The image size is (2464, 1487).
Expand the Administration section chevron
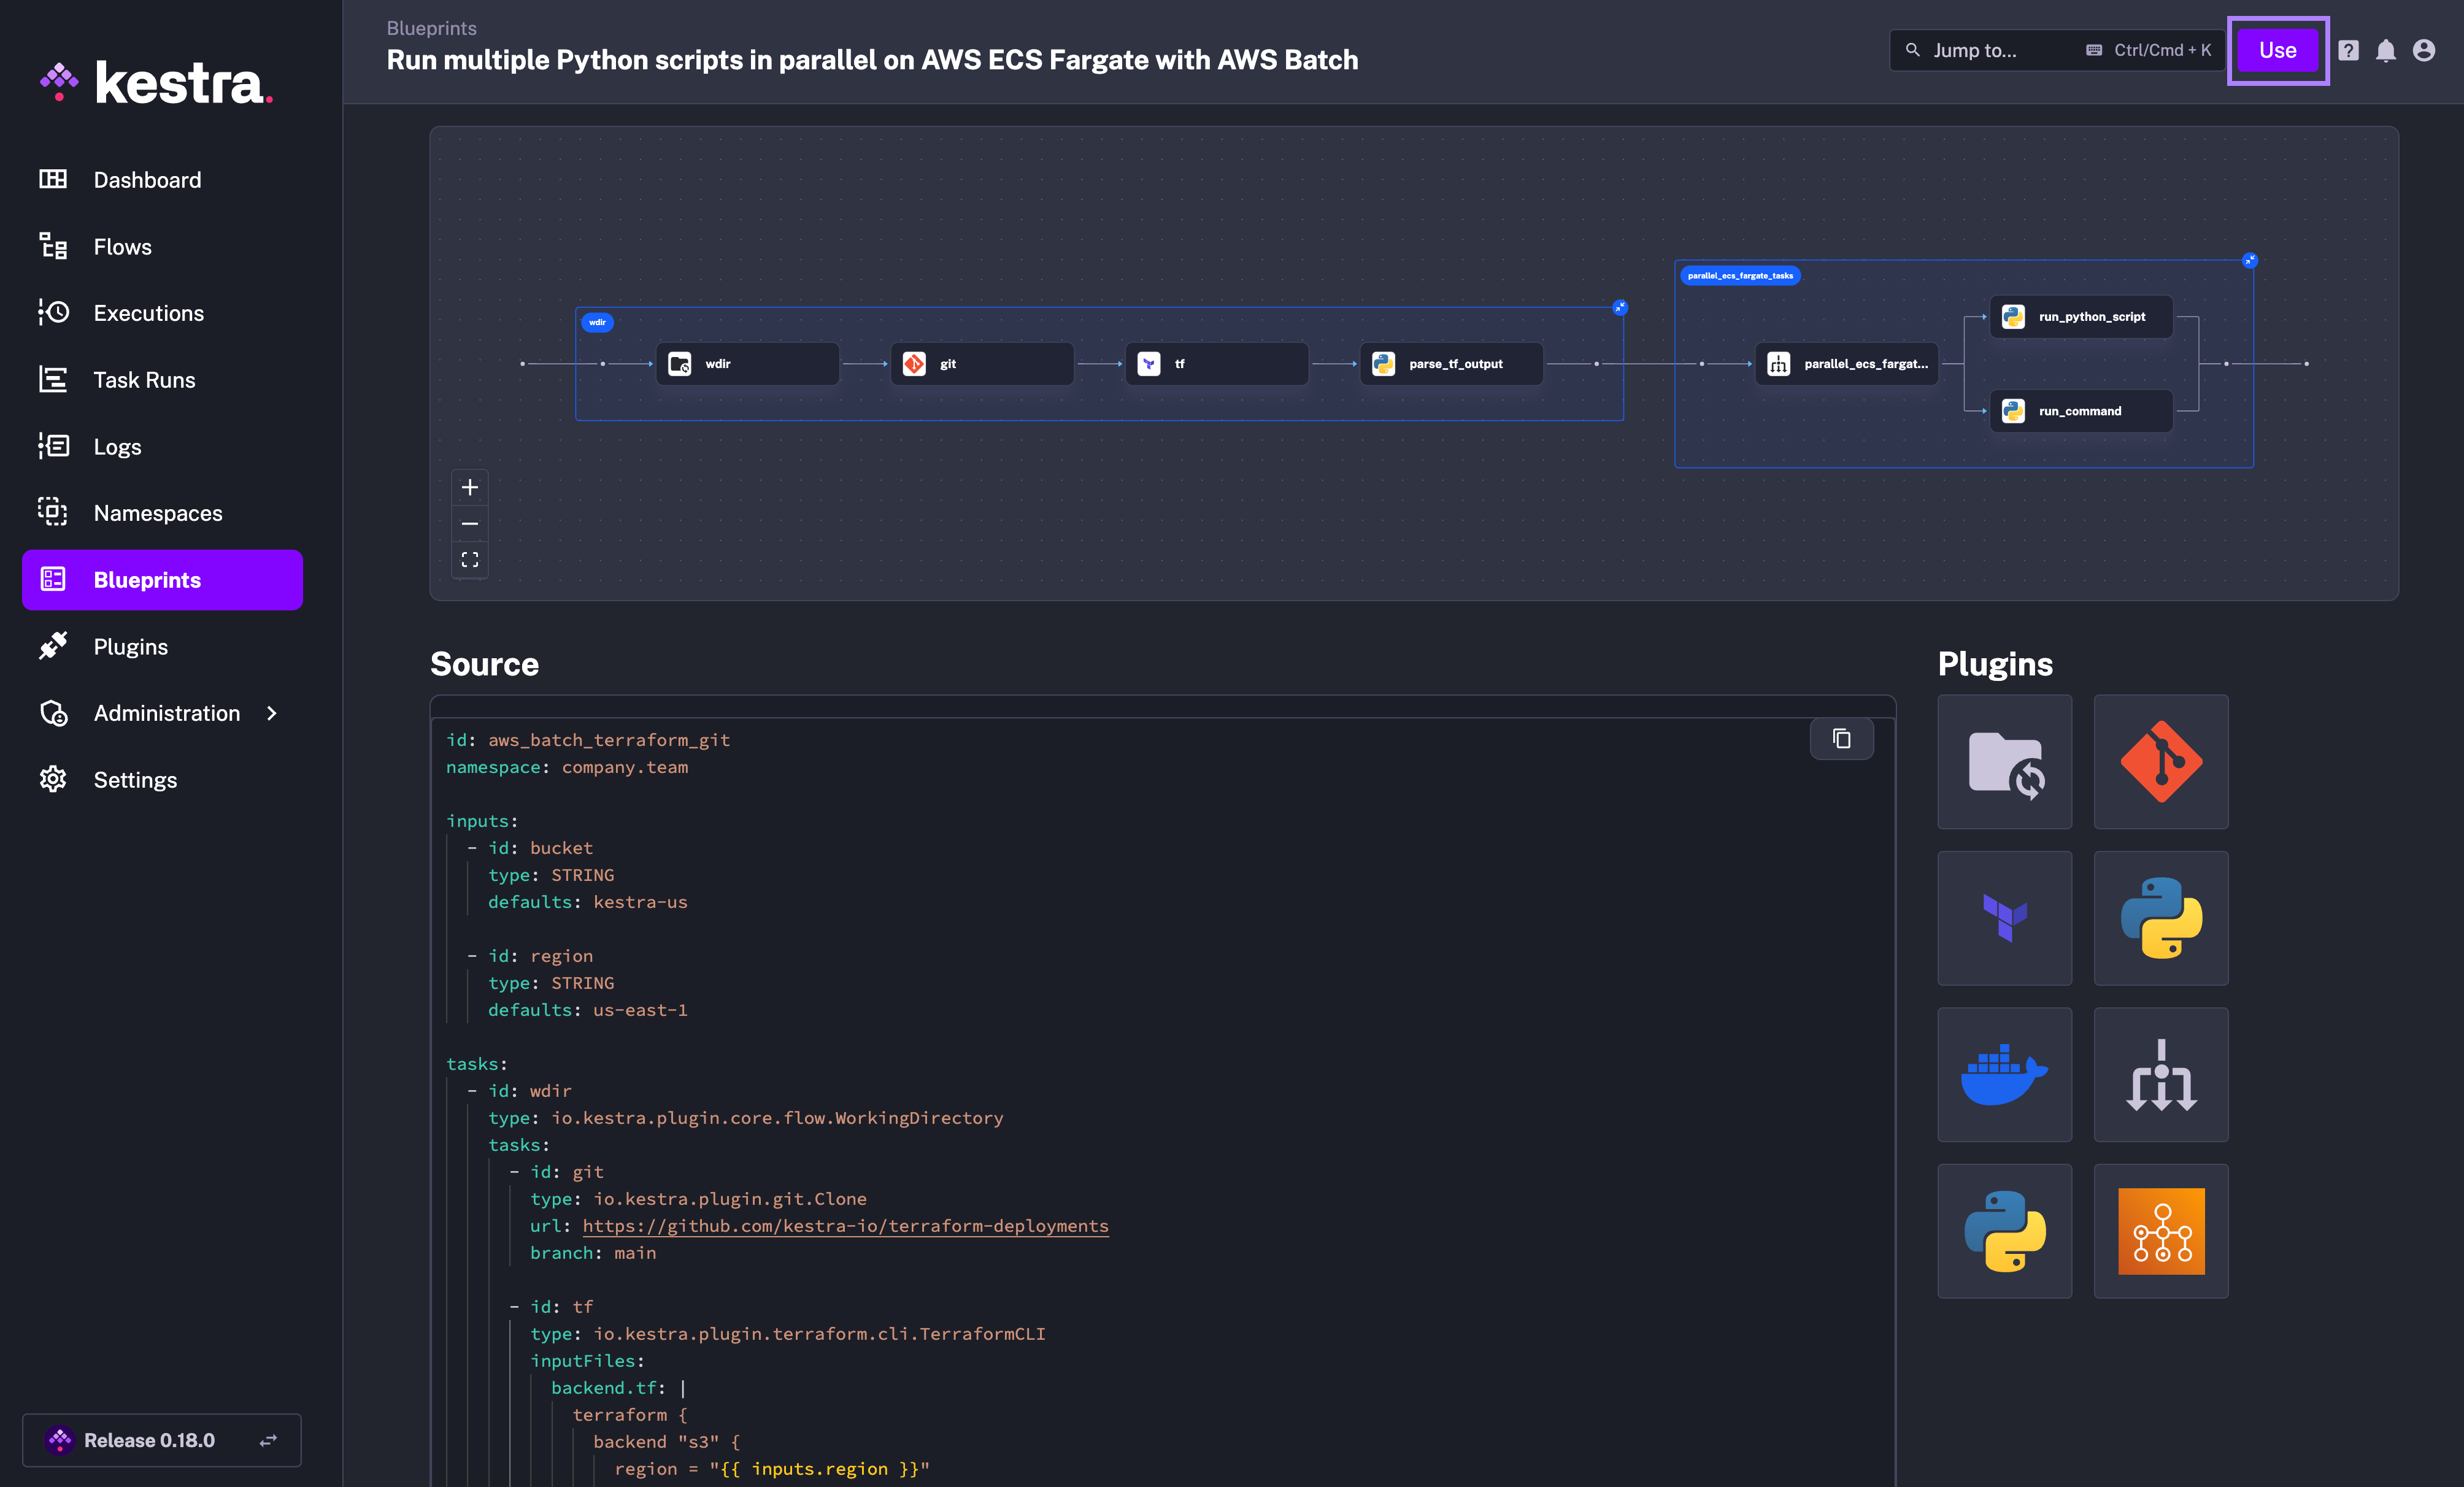(x=272, y=714)
